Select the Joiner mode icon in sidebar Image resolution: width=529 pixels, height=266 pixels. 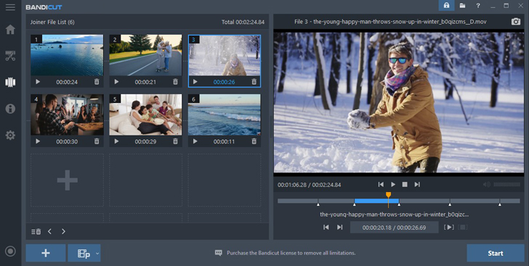[x=10, y=82]
